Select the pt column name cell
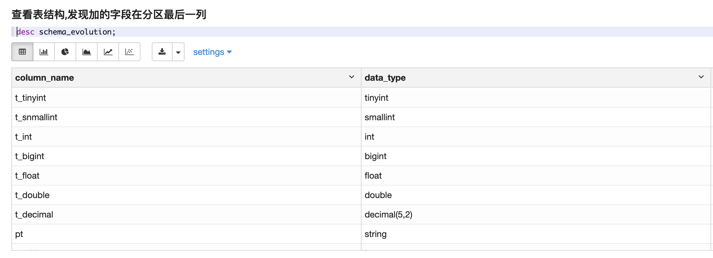713x258 pixels. (19, 234)
